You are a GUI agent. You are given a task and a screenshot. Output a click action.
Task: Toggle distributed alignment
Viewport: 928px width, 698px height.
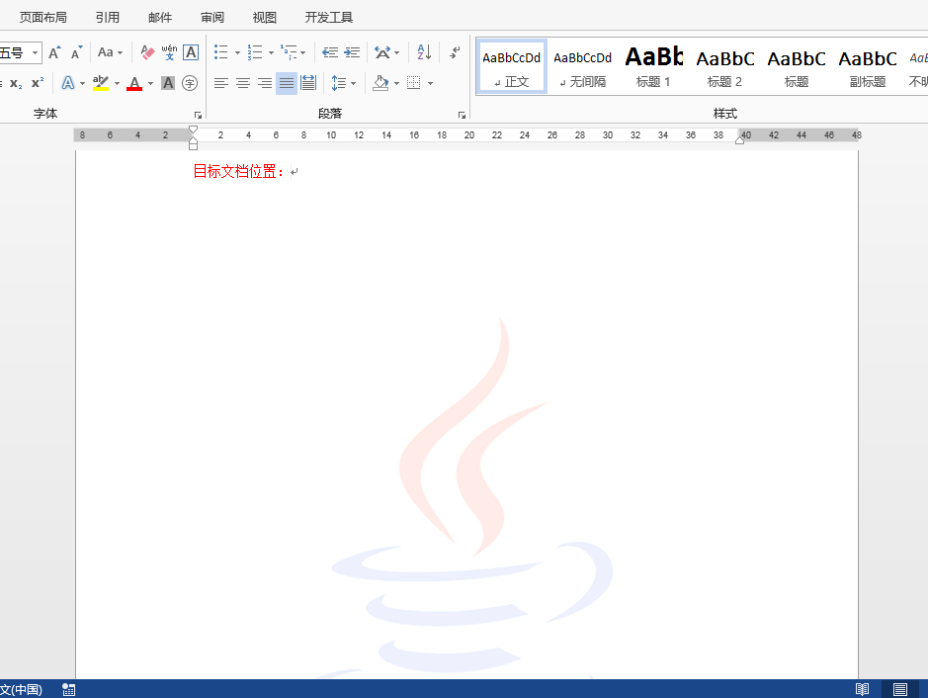click(x=308, y=83)
